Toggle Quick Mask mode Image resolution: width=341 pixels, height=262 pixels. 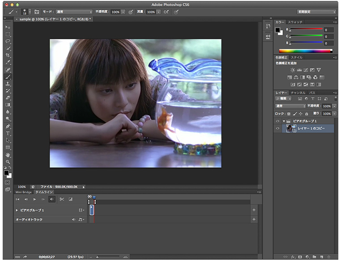click(8, 183)
